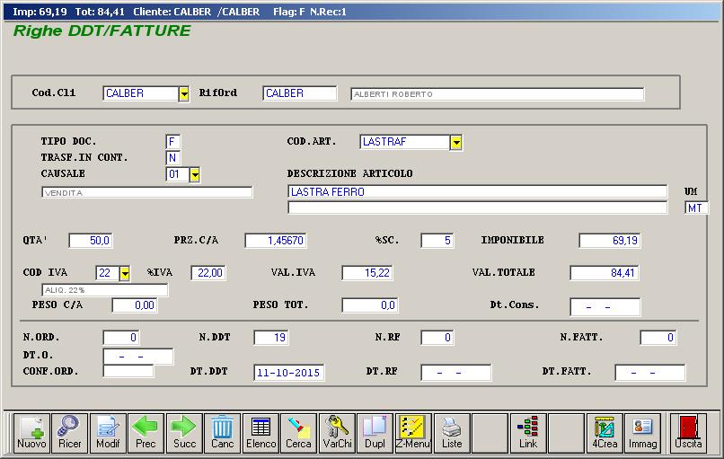
Task: Click the Nuovo new record icon
Action: click(31, 433)
